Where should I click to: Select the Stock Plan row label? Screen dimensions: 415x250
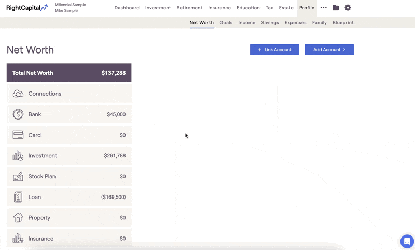[42, 176]
